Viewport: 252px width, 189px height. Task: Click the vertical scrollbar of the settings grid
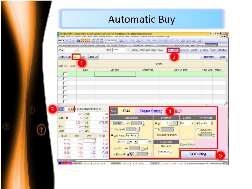(x=226, y=82)
